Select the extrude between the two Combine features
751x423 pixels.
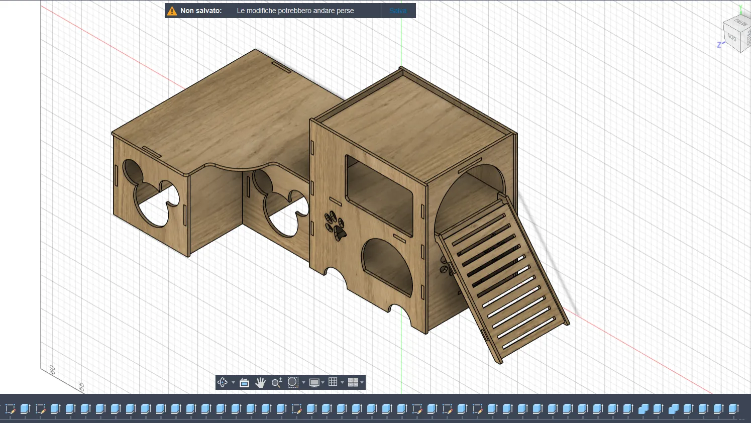(x=658, y=409)
